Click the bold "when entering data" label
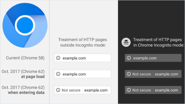Screen dimensions: 185x104 (x=26, y=92)
